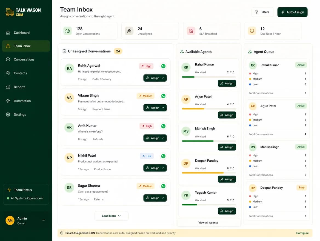Viewport: 320px width, 241px height.
Task: Click the Filters button
Action: pyautogui.click(x=262, y=12)
